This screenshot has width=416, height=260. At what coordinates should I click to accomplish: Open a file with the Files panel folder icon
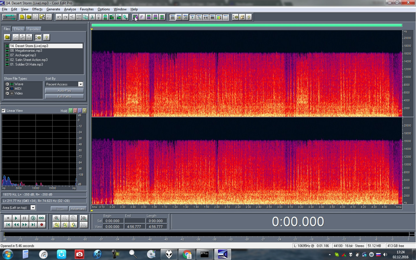click(x=7, y=37)
